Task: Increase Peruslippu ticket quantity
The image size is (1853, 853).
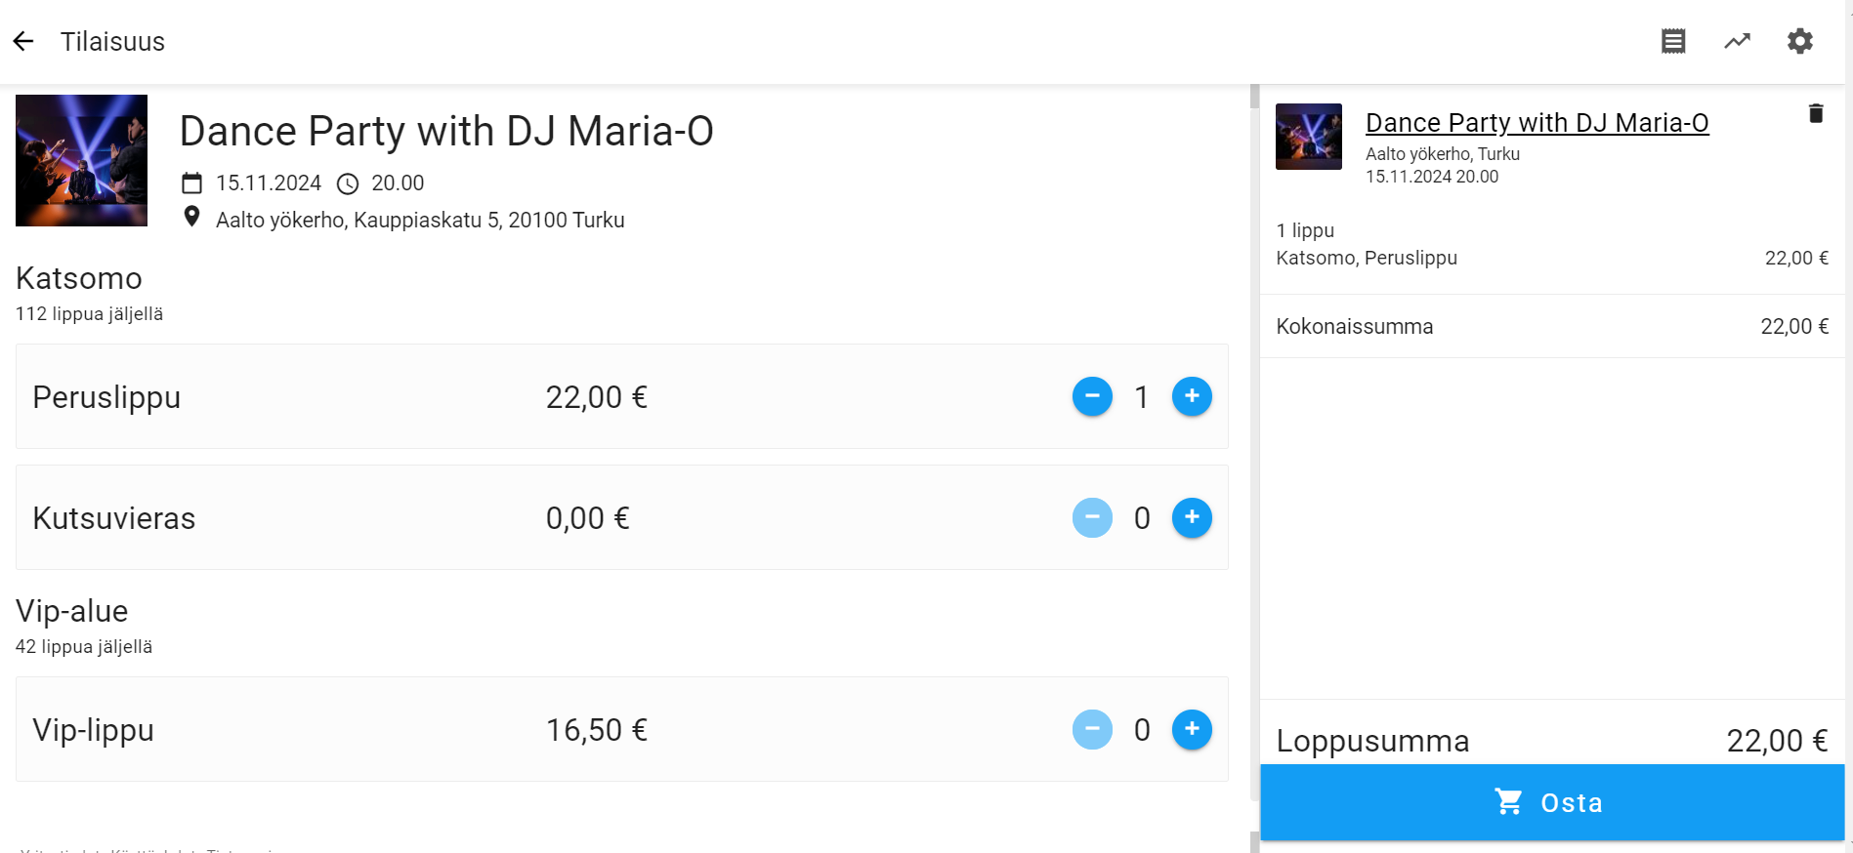Action: 1192,396
